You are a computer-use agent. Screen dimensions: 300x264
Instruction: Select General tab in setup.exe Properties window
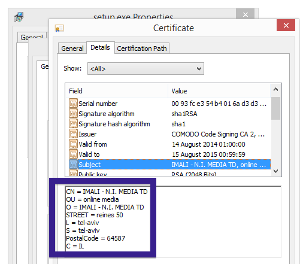32,37
